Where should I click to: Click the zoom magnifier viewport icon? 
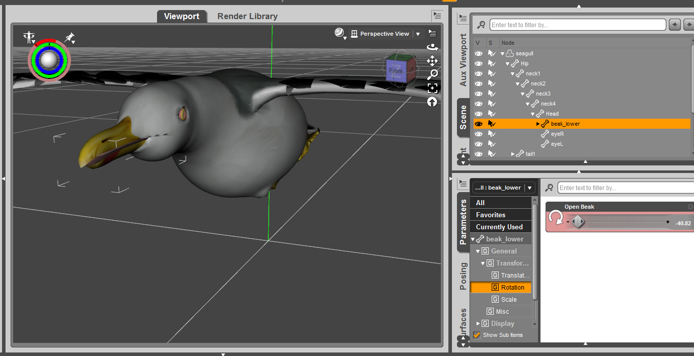(432, 74)
